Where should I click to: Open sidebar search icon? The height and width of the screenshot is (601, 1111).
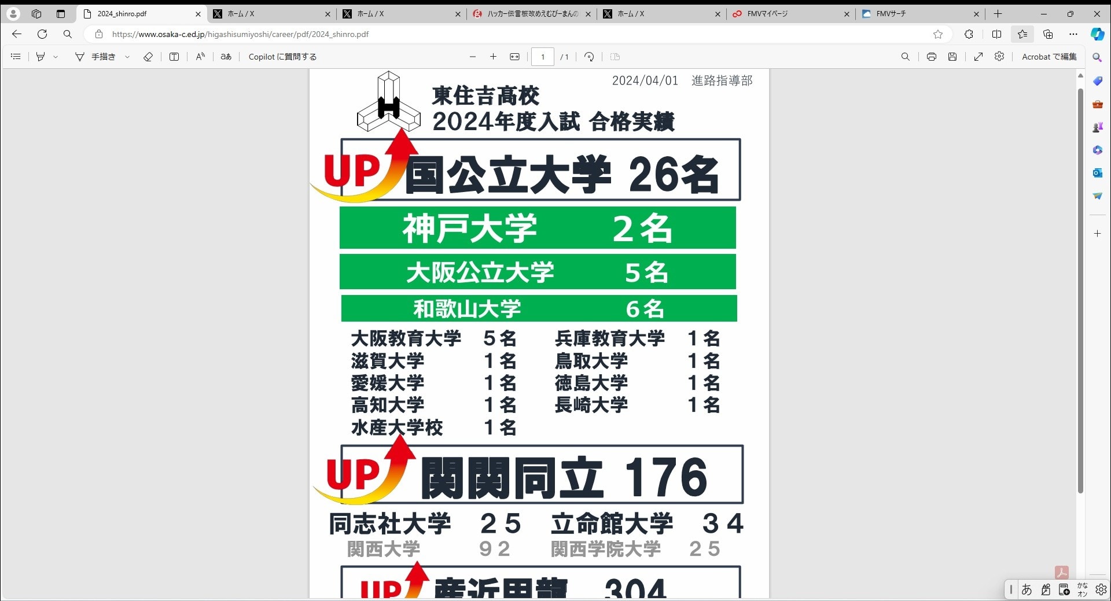click(1097, 57)
